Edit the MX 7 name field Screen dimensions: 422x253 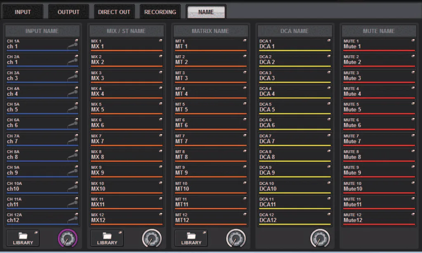coord(127,140)
